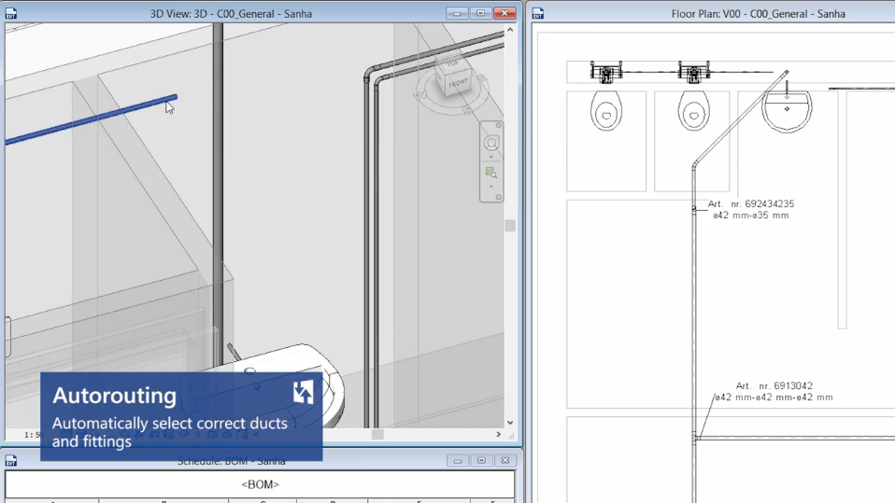Click the Revit document icon in the Floor Plan title bar
The height and width of the screenshot is (503, 895).
tap(538, 14)
